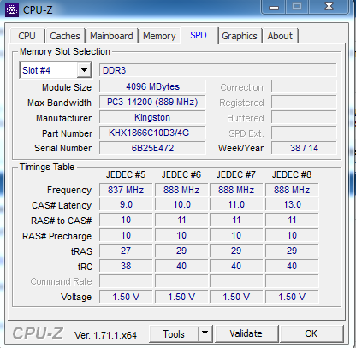Screen dimensions: 356x348
Task: Click the Kingston manufacturer value
Action: point(152,117)
